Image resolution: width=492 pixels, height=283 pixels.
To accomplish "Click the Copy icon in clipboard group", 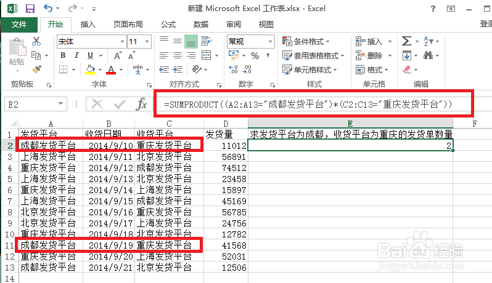I will coord(36,55).
